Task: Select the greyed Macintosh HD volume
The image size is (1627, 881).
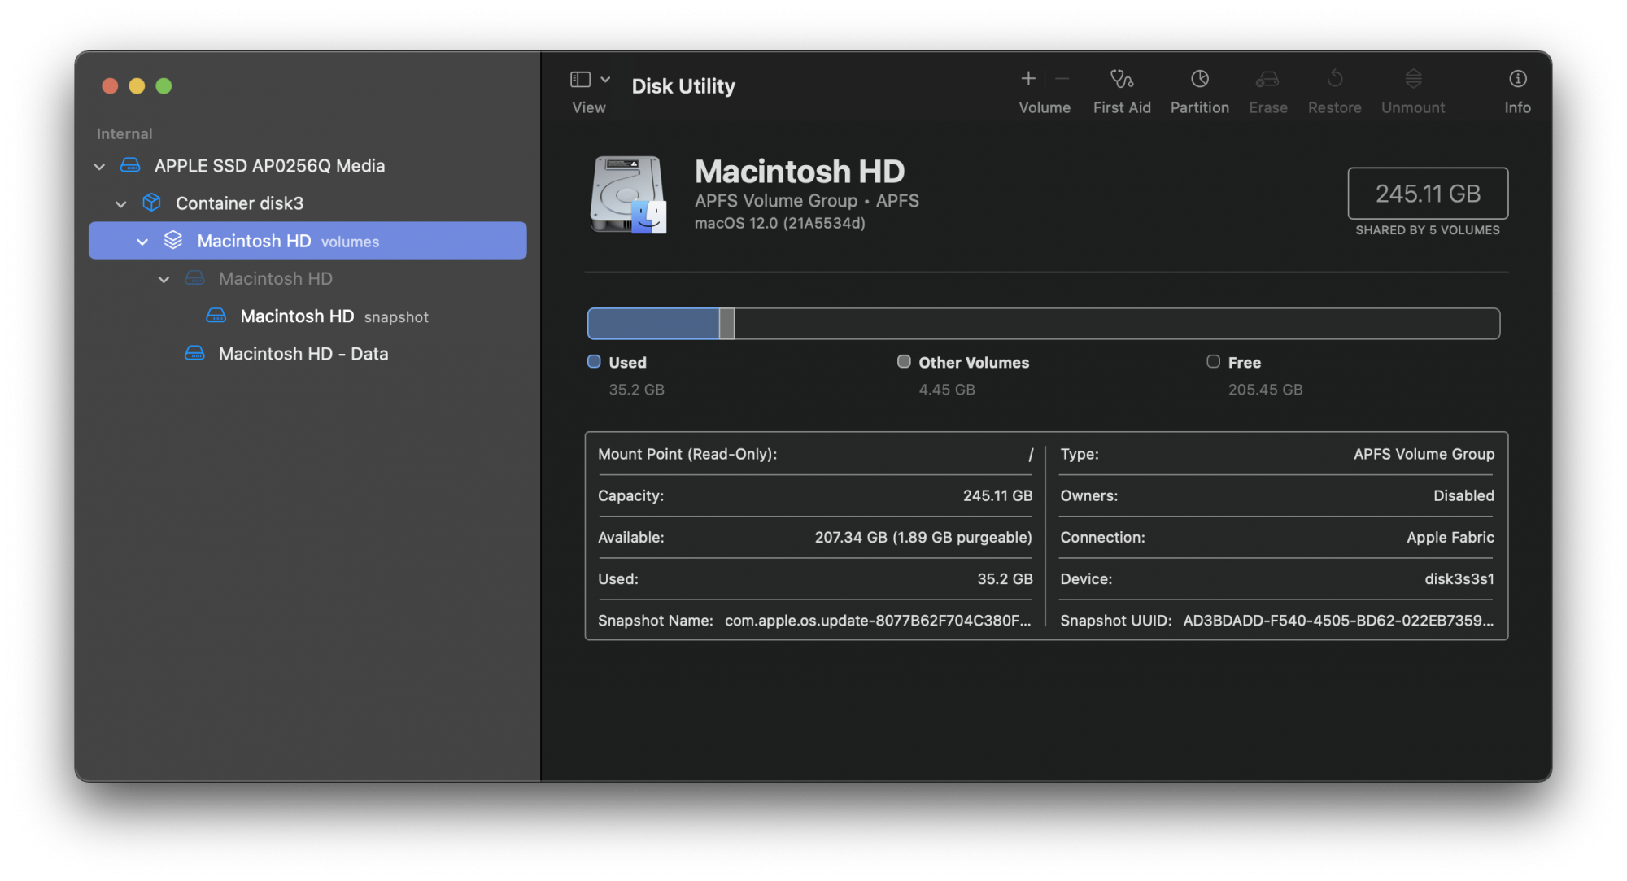Action: point(276,279)
